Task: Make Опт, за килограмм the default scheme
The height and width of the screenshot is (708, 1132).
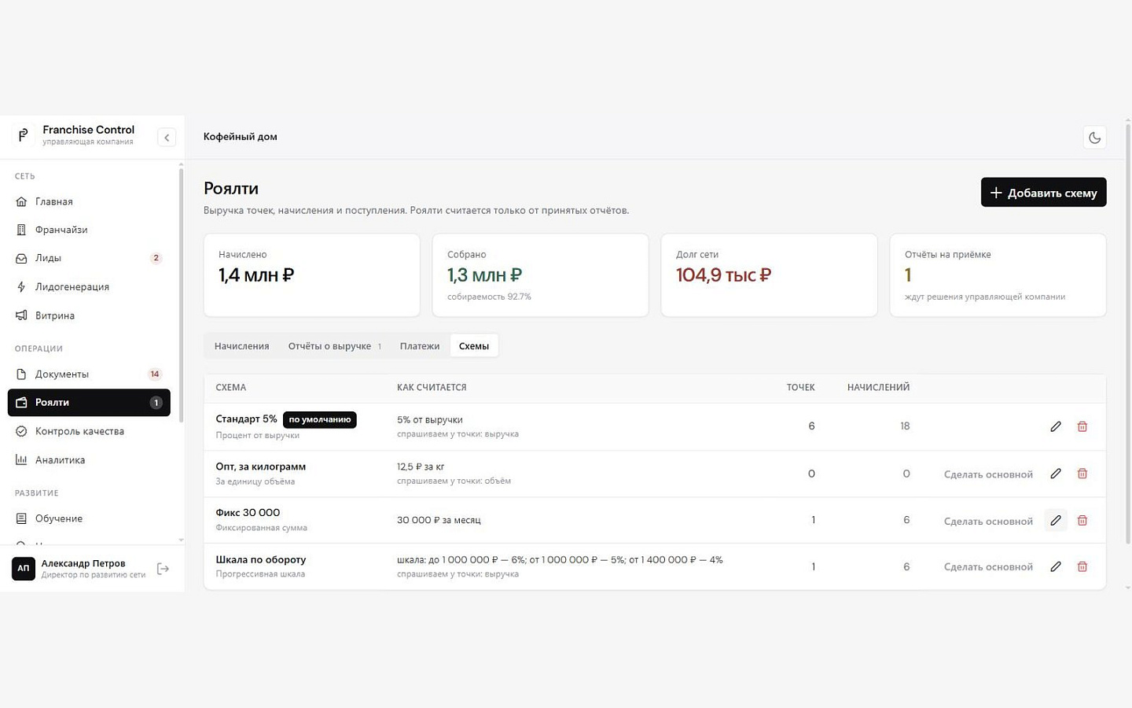Action: (988, 474)
